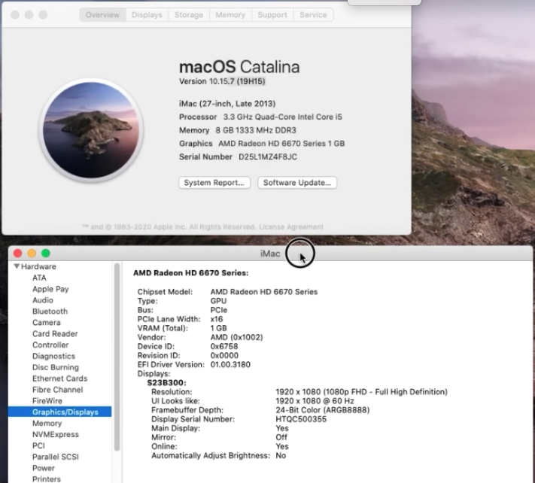Click the EFI Driver Version 01.00.3180
This screenshot has height=483, width=535.
pyautogui.click(x=230, y=365)
